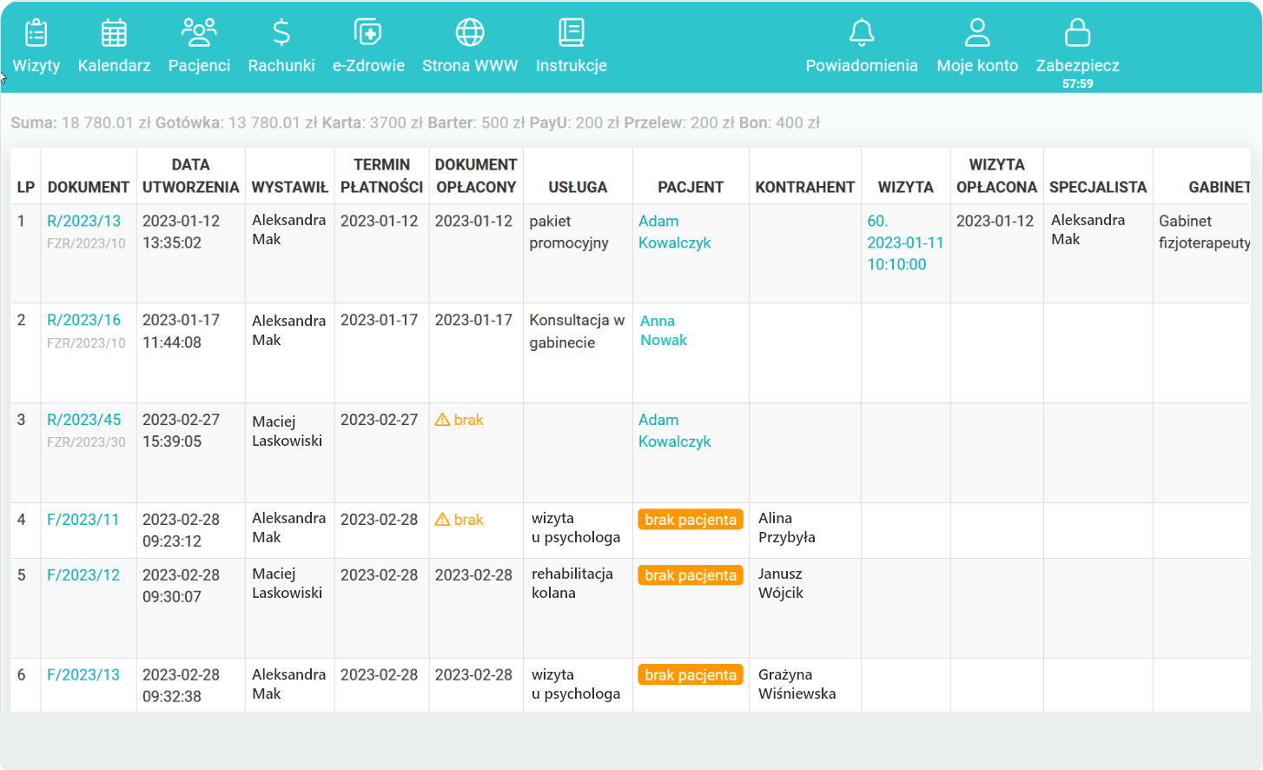
Task: Click the Suma 18 780.01 zł summary
Action: point(80,123)
